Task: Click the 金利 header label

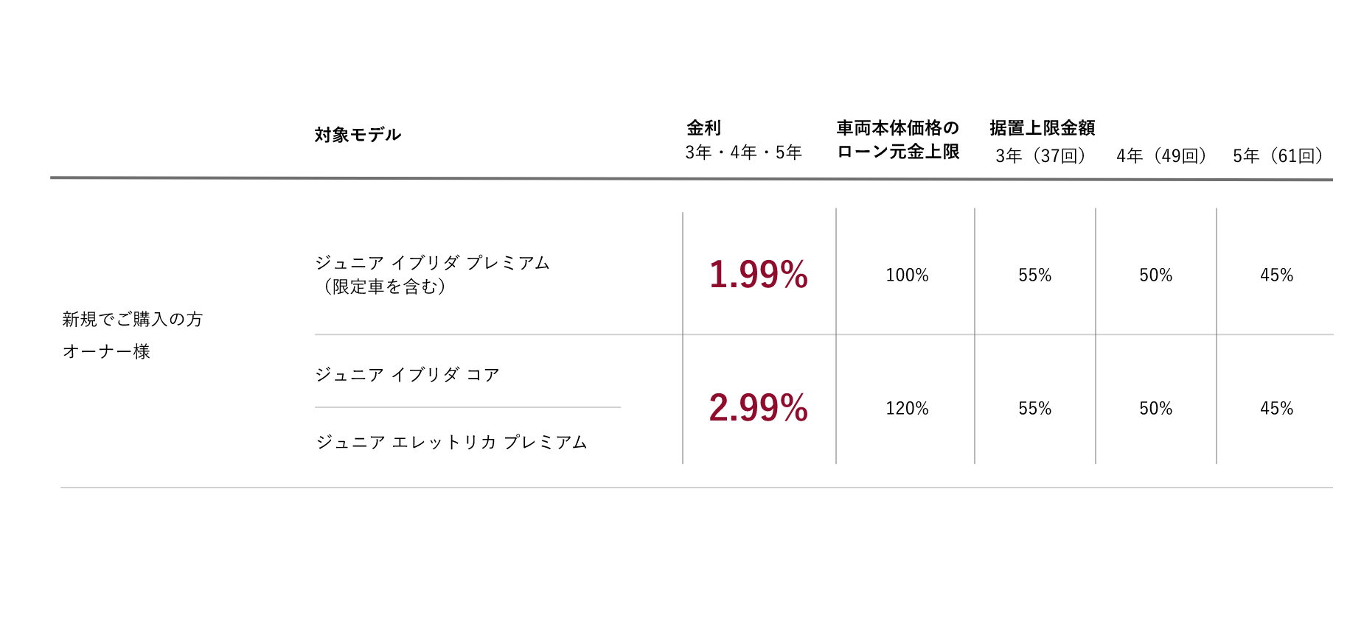Action: [703, 128]
